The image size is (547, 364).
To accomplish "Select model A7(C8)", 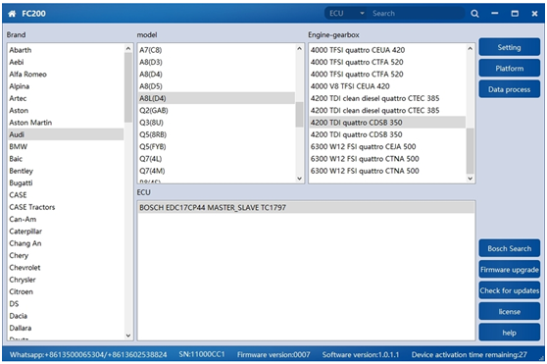I will 217,50.
